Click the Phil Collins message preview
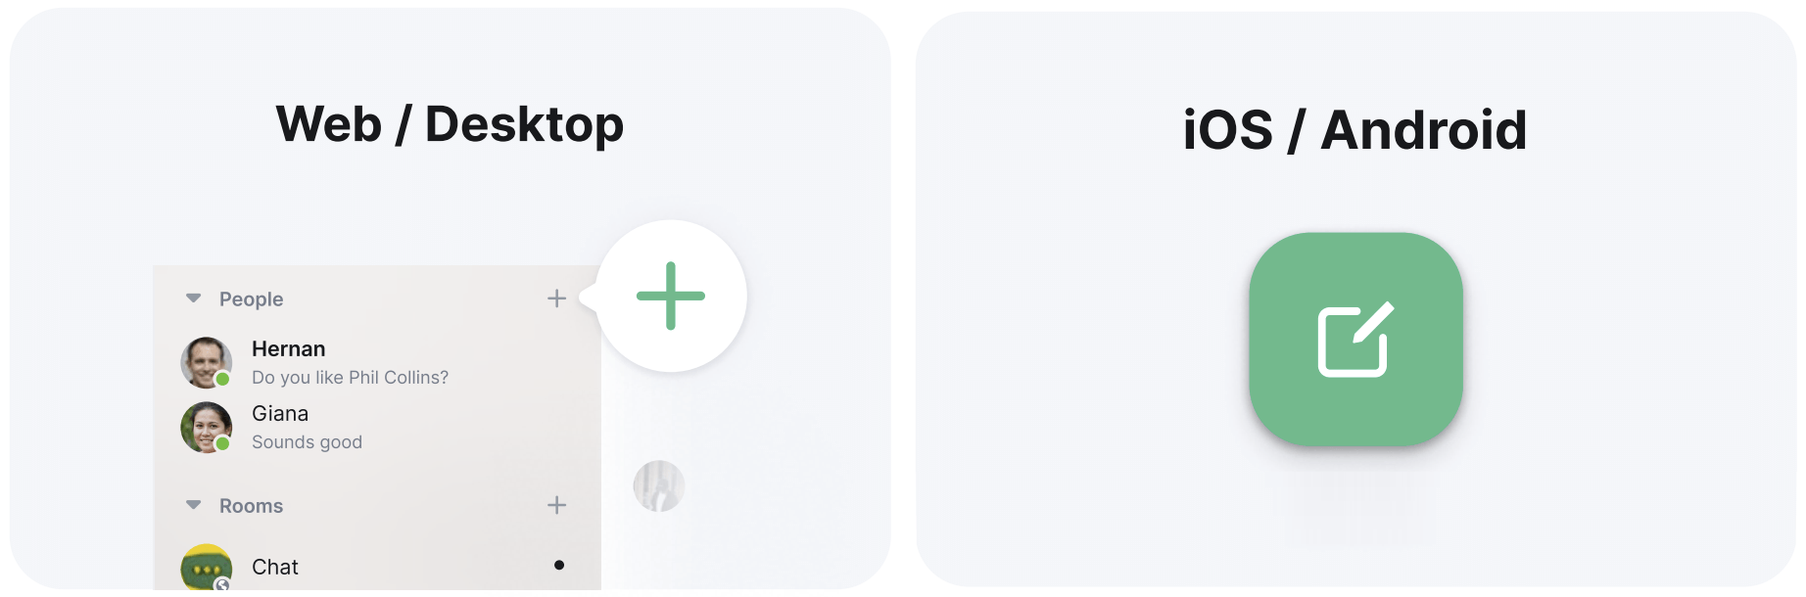 tap(350, 378)
